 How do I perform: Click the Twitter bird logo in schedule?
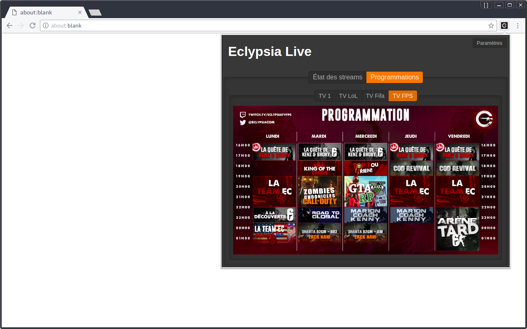(243, 122)
